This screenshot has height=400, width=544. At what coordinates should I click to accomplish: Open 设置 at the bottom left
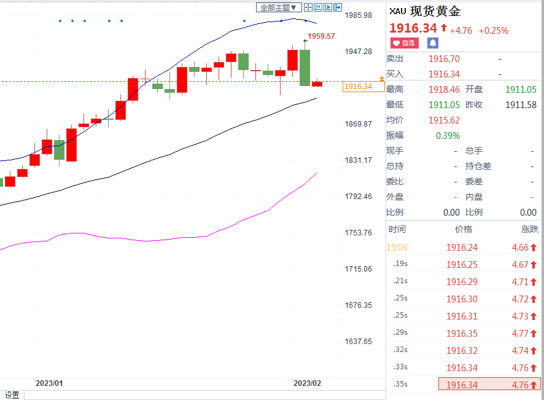[x=12, y=395]
